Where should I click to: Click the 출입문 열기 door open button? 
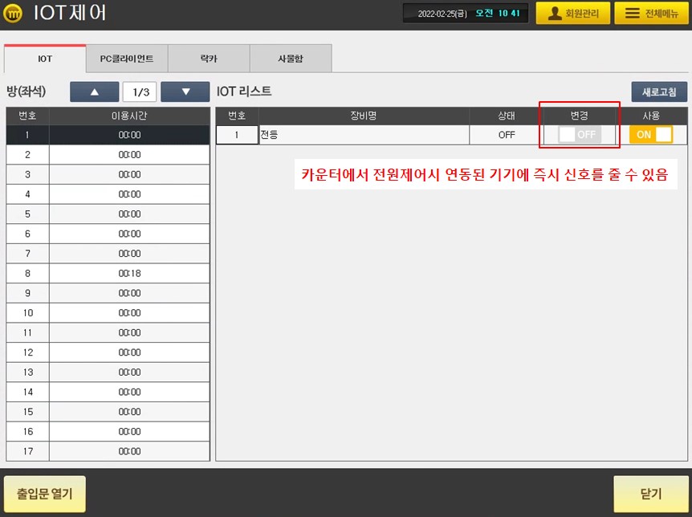(45, 494)
